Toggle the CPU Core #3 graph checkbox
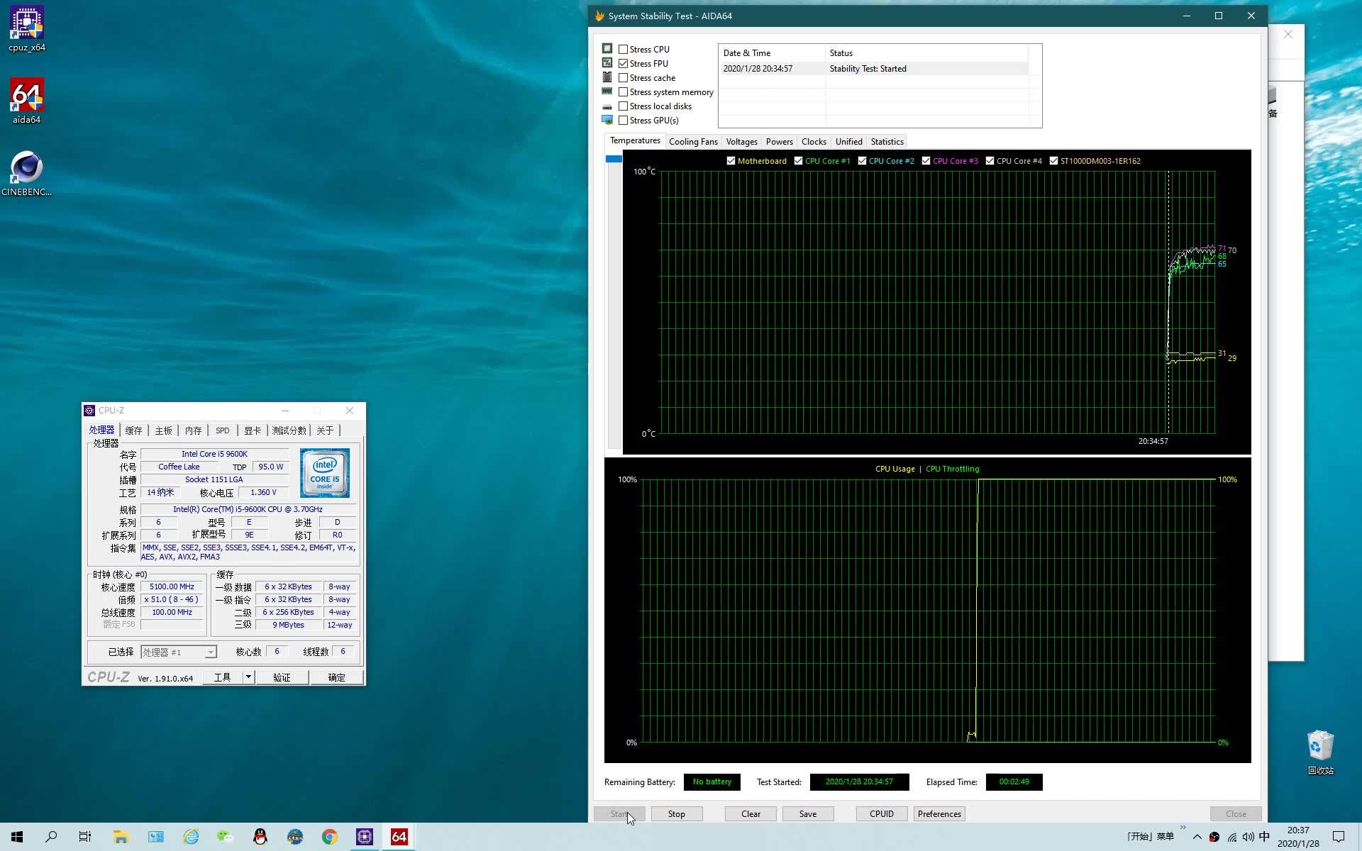The height and width of the screenshot is (851, 1362). [x=926, y=161]
